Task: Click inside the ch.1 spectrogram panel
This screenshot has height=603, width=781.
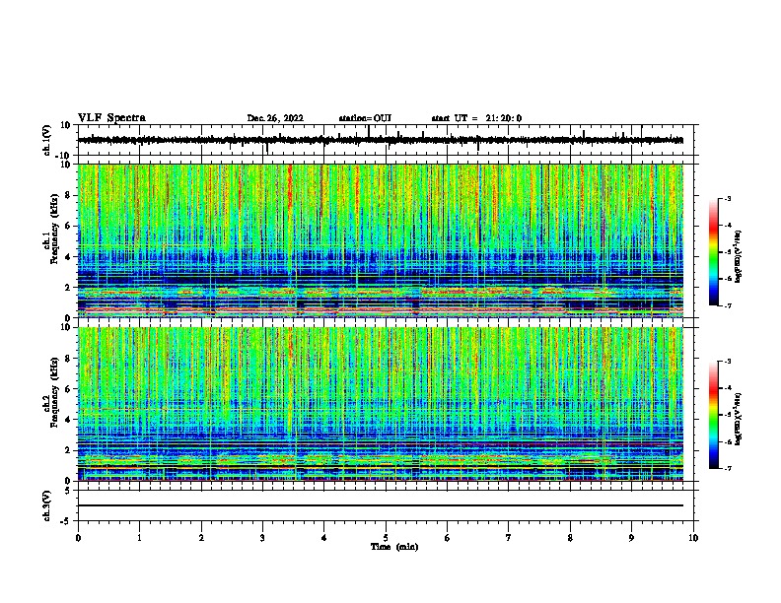Action: pyautogui.click(x=381, y=240)
